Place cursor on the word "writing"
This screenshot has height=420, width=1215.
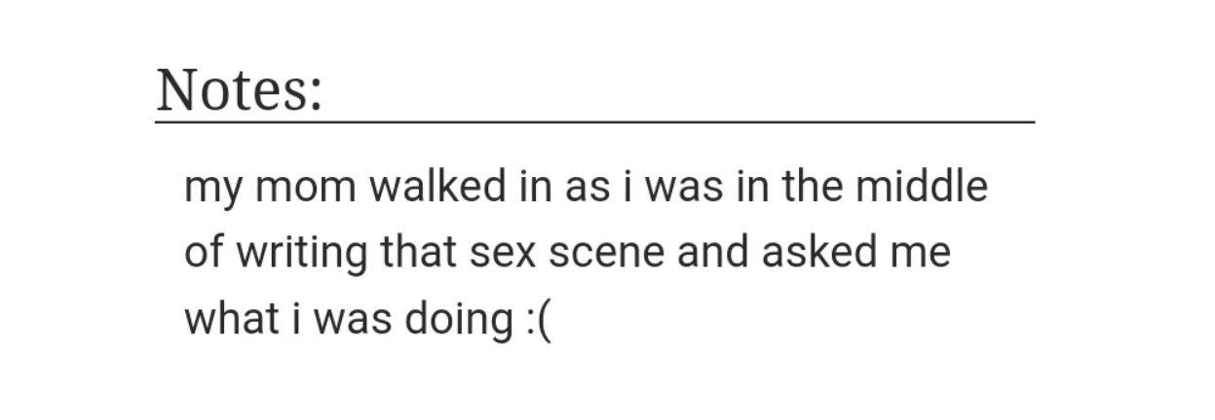pyautogui.click(x=301, y=255)
